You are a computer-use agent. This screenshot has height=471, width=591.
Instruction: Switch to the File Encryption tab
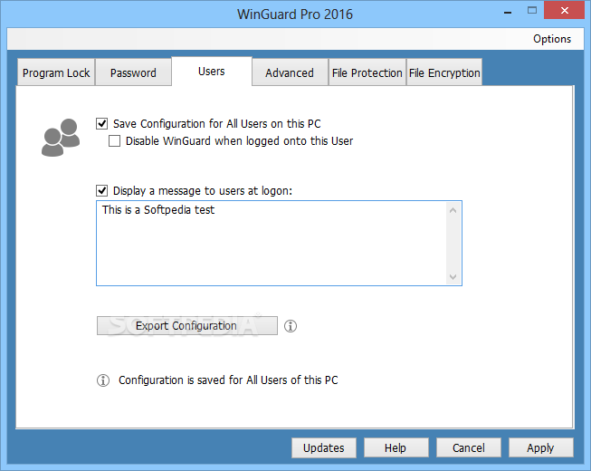click(x=444, y=72)
